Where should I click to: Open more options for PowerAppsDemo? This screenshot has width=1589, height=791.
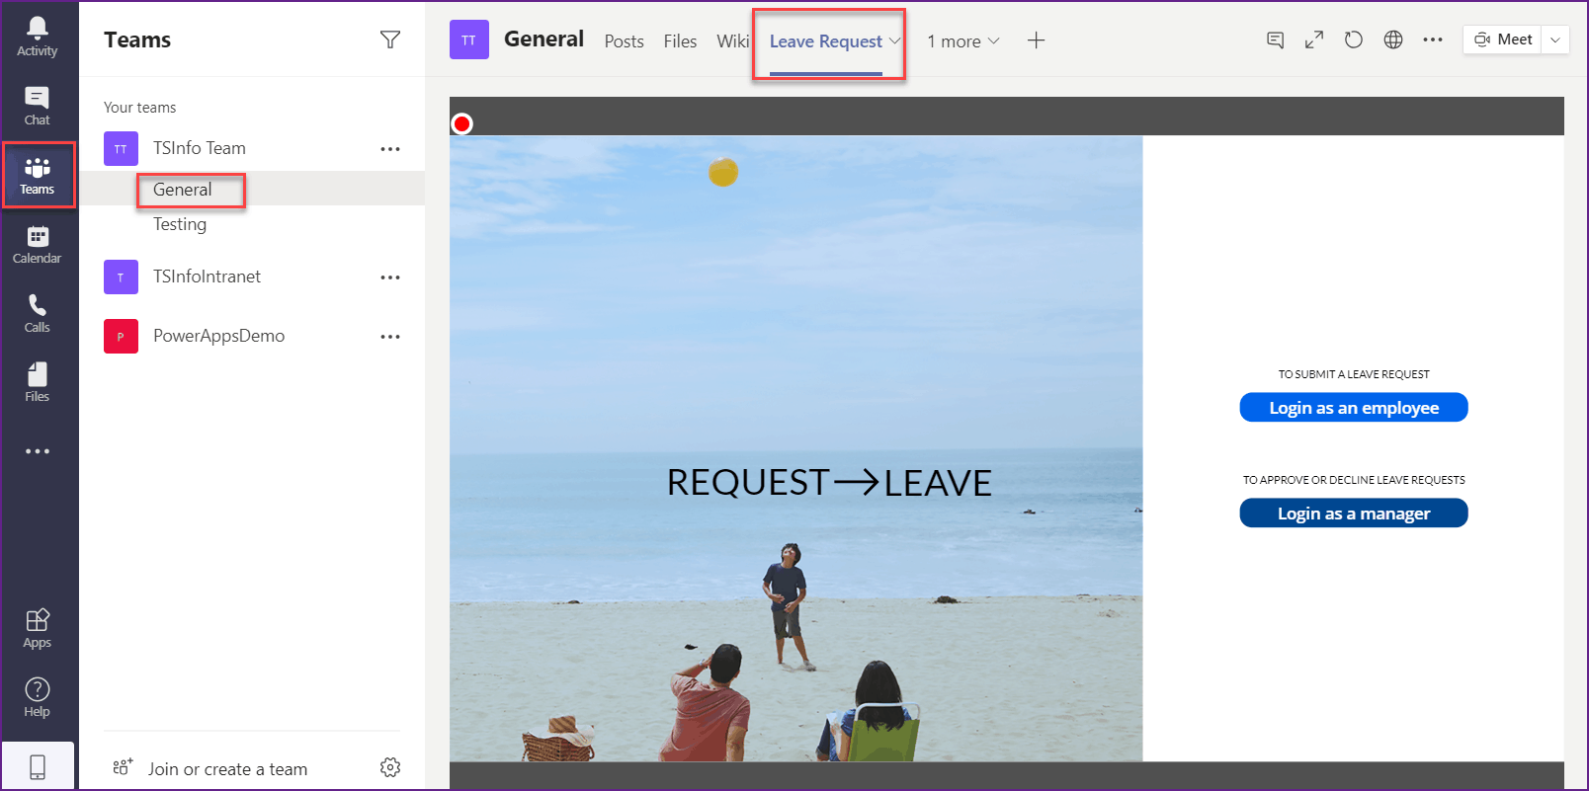pyautogui.click(x=390, y=337)
